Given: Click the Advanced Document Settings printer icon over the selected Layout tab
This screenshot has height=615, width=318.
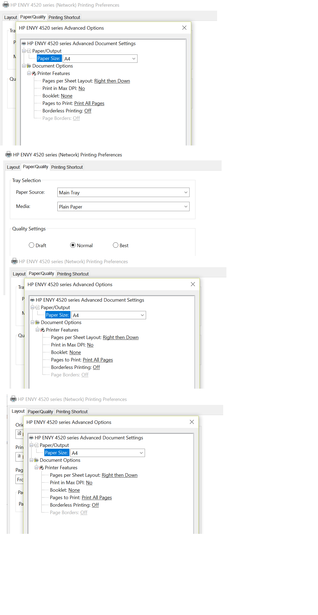Looking at the screenshot, I should coord(31,438).
